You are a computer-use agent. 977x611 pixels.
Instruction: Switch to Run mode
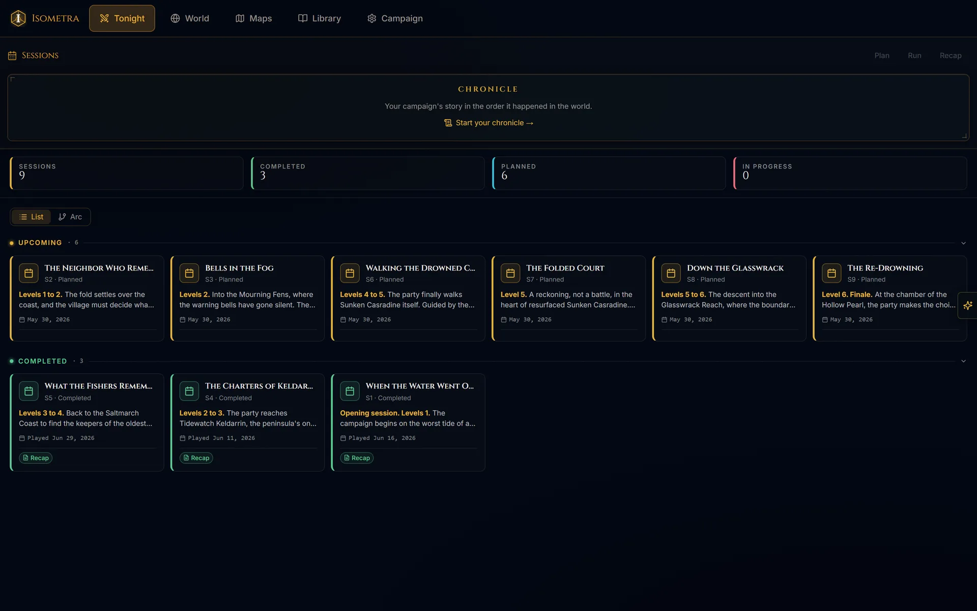914,55
